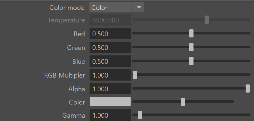Image resolution: width=254 pixels, height=121 pixels.
Task: Click the disabled Temperature value field
Action: tap(110, 20)
